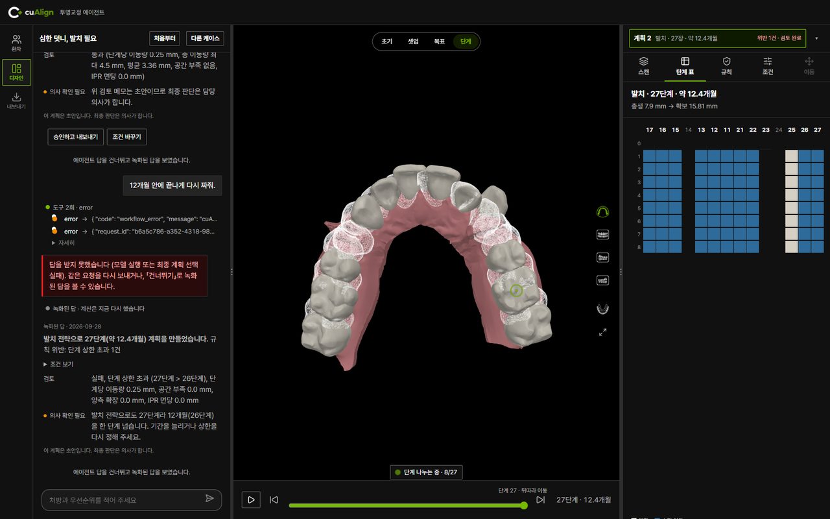Click the 단계 나누는 중 · 8/27 status
The image size is (830, 519).
426,473
